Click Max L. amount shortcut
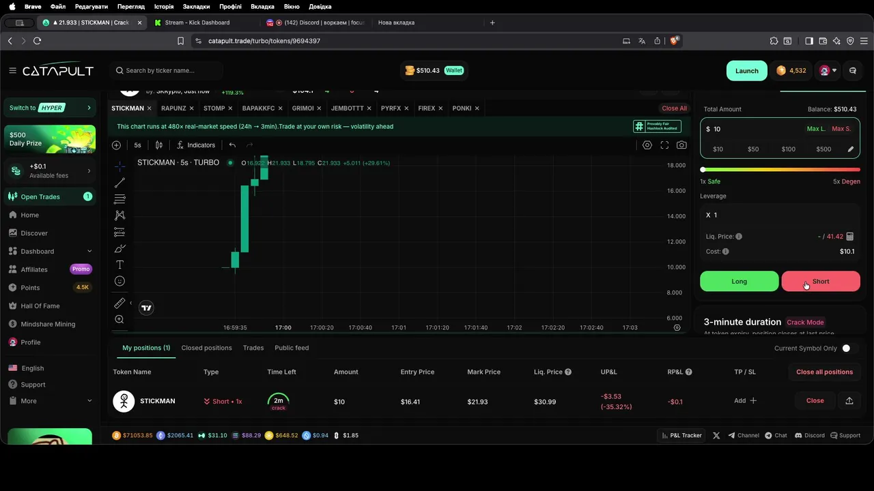 pos(816,129)
